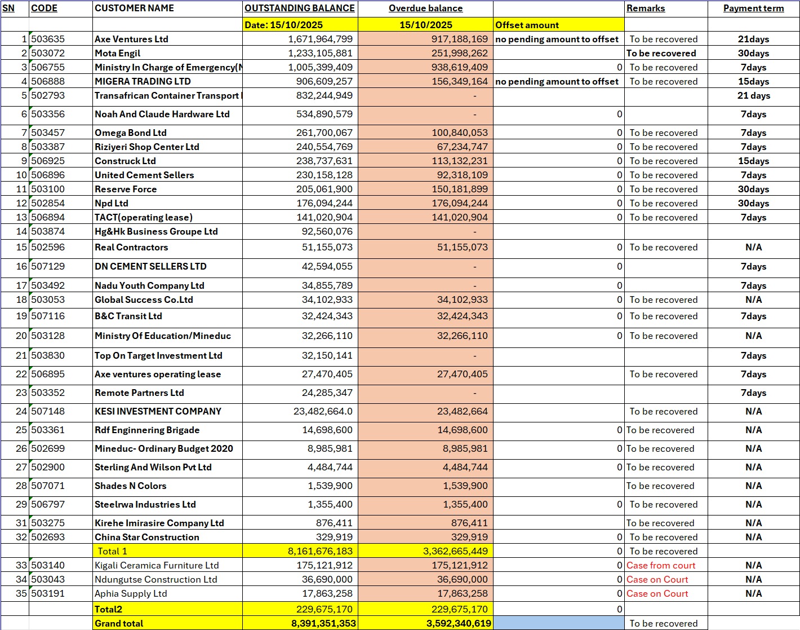Click the Grand total outstanding balance 8,391,351,353
The height and width of the screenshot is (630, 800).
tap(323, 623)
